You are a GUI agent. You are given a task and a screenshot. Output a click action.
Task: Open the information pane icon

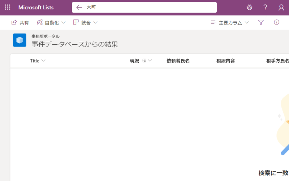point(276,22)
